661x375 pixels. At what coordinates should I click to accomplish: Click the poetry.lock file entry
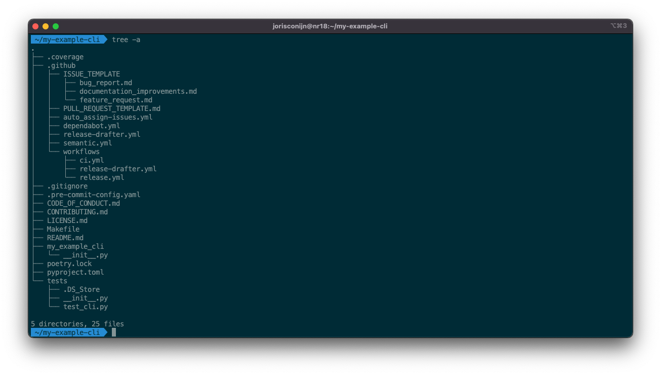69,263
